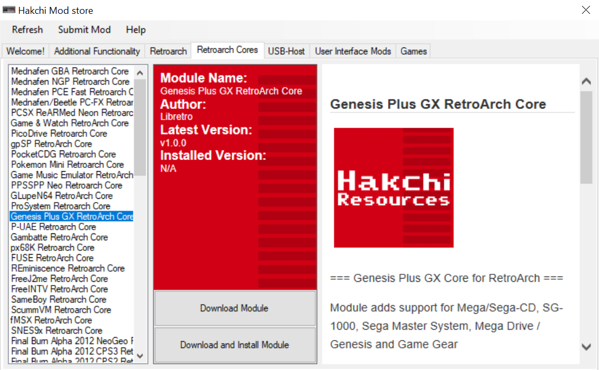This screenshot has width=599, height=370.
Task: Click the Libretro author name
Action: 176,116
